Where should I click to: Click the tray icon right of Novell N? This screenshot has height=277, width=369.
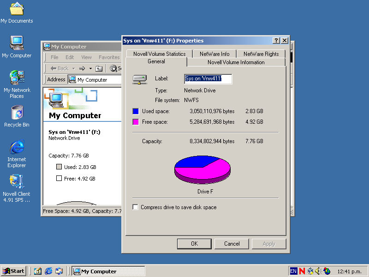click(x=310, y=271)
